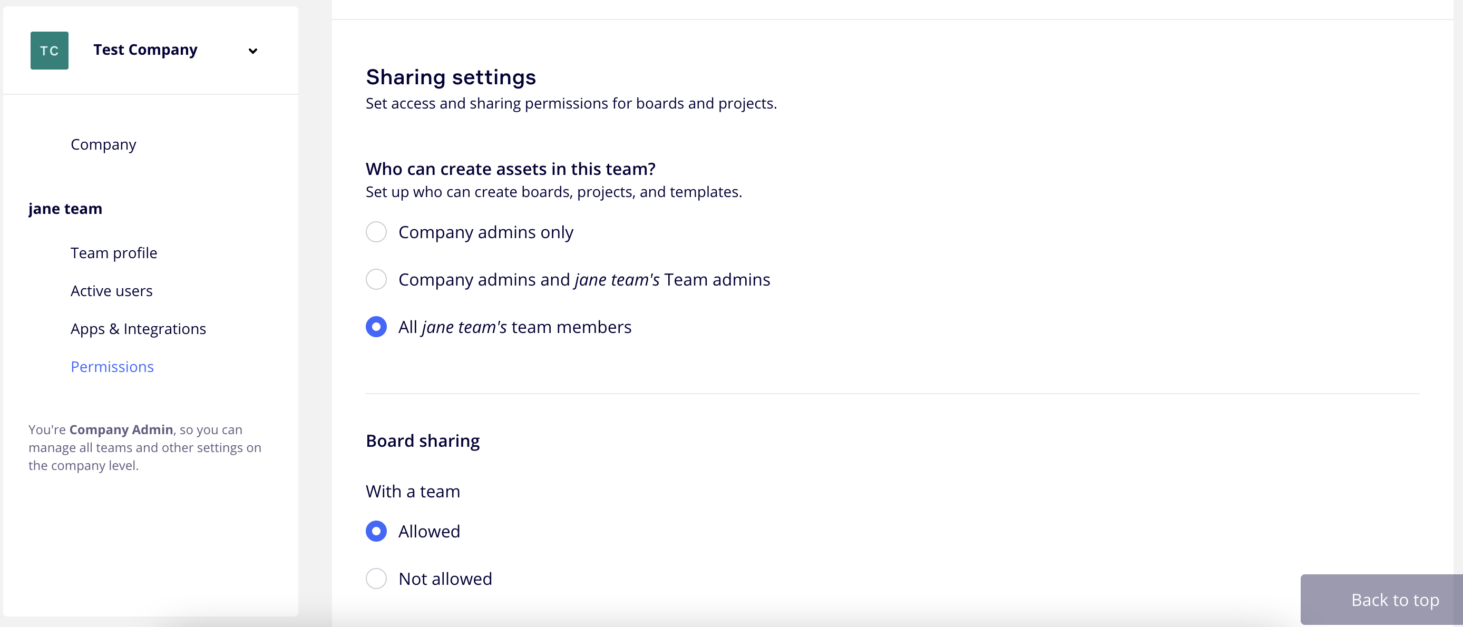1463x627 pixels.
Task: Click the Who can create assets heading
Action: tap(510, 169)
